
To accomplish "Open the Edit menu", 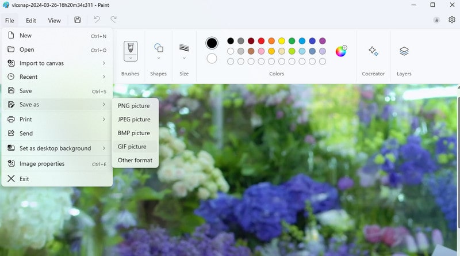I will [x=31, y=20].
